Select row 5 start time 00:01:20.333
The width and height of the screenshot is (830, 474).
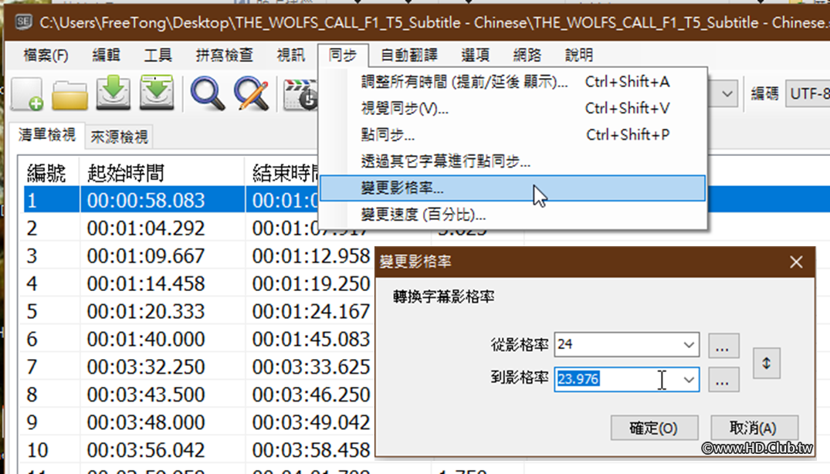tap(146, 311)
